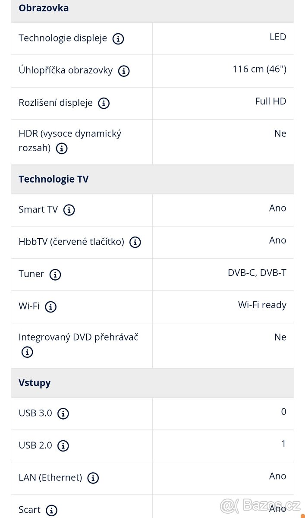
Task: Click the Wi-Fi ready value
Action: coord(262,304)
